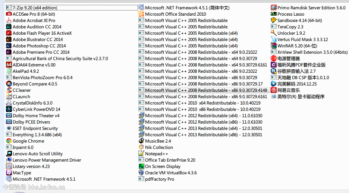Viewport: 349px width, 193px height.
Task: Select the 7-Zip 9.20 (x64 edition) entry
Action: click(x=72, y=7)
